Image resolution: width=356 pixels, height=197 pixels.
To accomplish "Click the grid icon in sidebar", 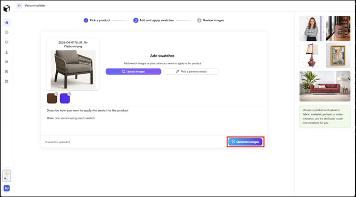I will [x=6, y=81].
